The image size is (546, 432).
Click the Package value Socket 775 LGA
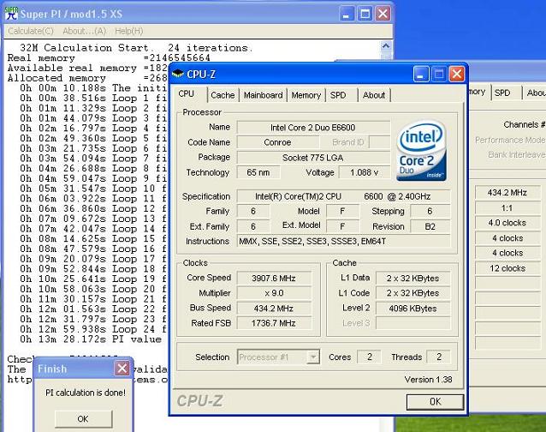[313, 158]
